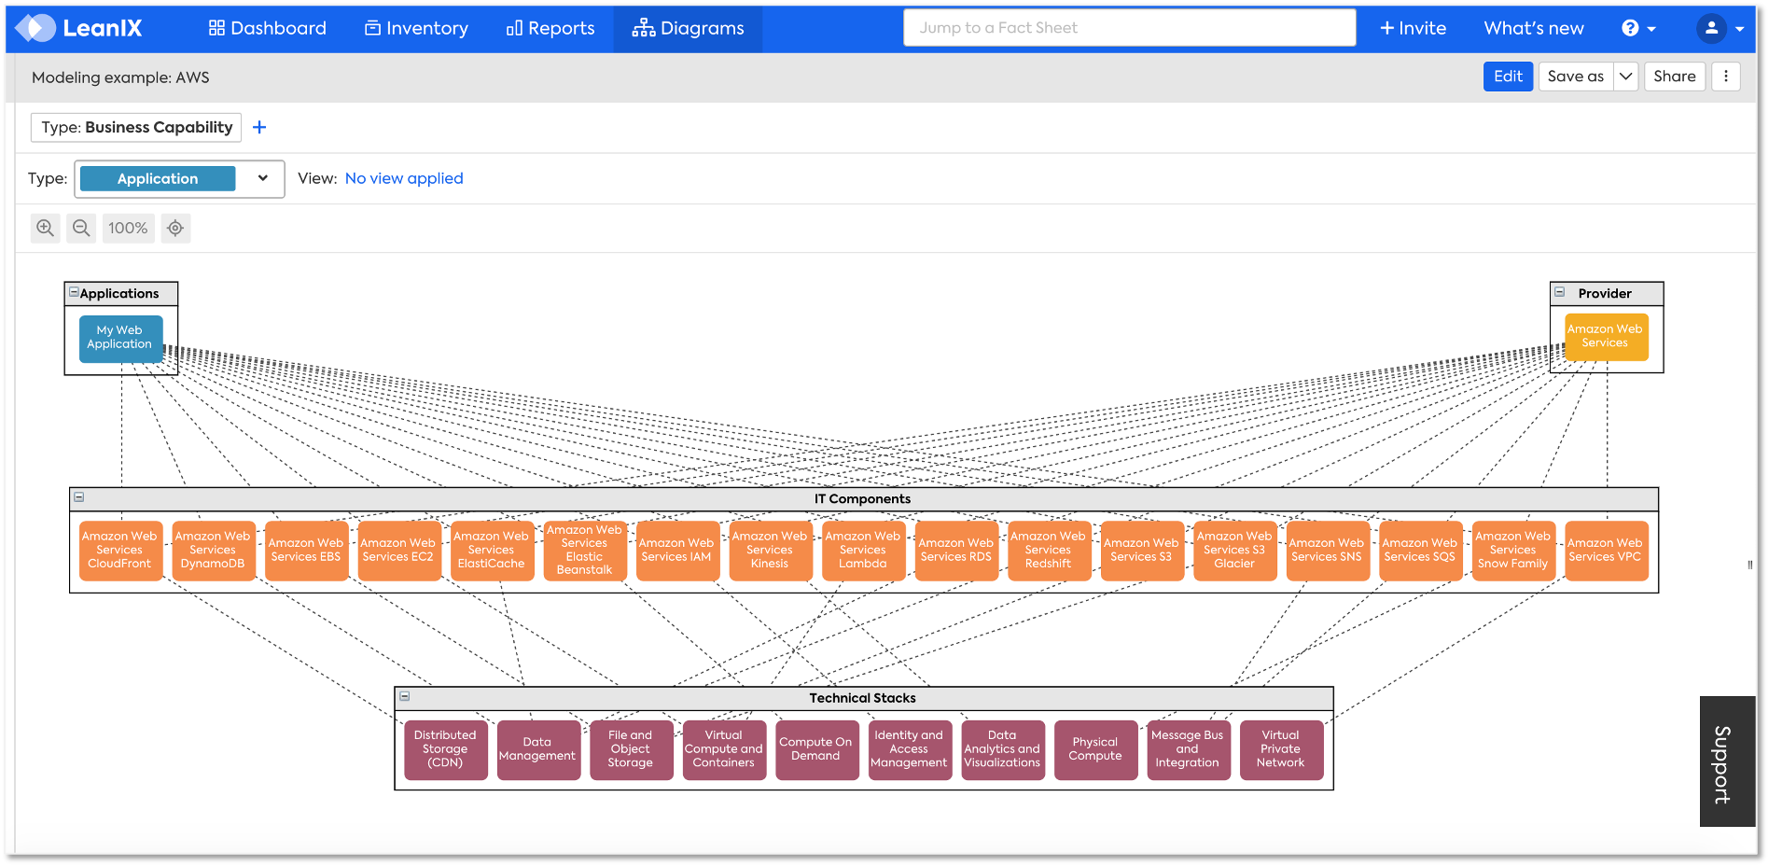This screenshot has height=866, width=1769.
Task: Center the diagram with the target icon
Action: [x=175, y=228]
